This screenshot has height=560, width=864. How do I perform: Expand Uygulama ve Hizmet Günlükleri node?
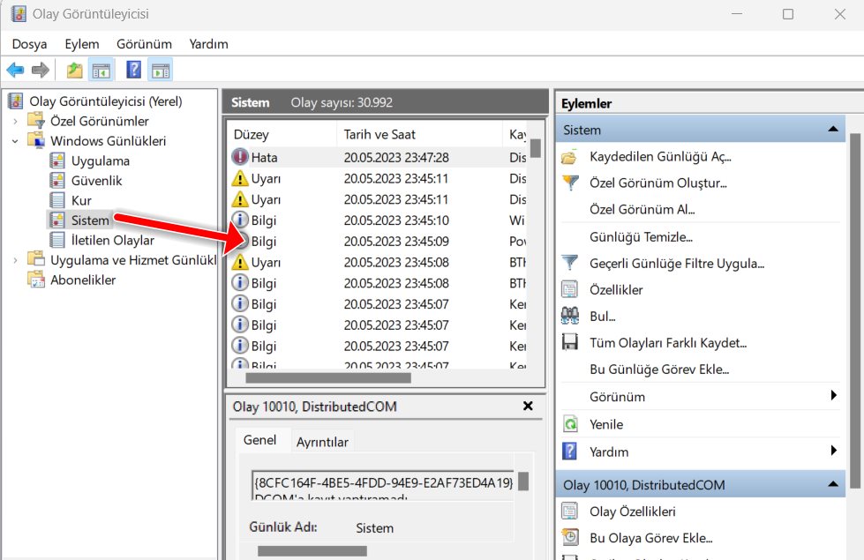(x=15, y=260)
